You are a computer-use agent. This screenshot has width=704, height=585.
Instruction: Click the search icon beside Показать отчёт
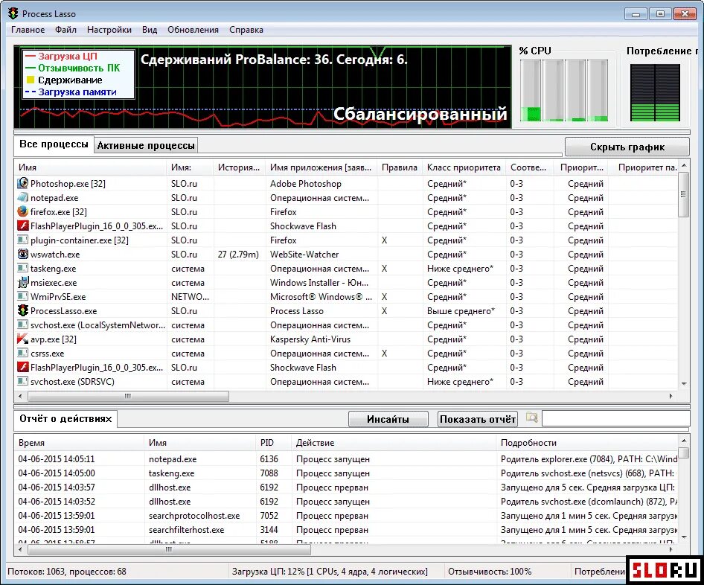(531, 418)
